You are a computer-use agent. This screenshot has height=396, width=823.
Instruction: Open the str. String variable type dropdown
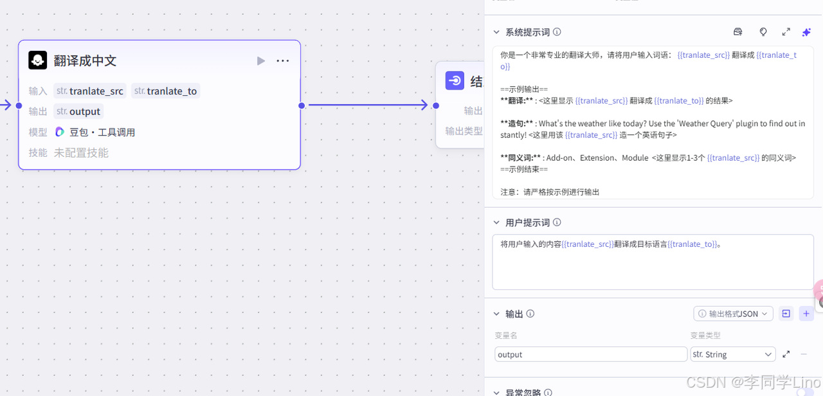[733, 354]
